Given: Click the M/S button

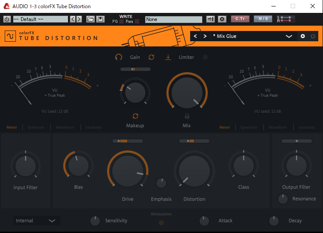Looking at the screenshot, I should pyautogui.click(x=263, y=19).
